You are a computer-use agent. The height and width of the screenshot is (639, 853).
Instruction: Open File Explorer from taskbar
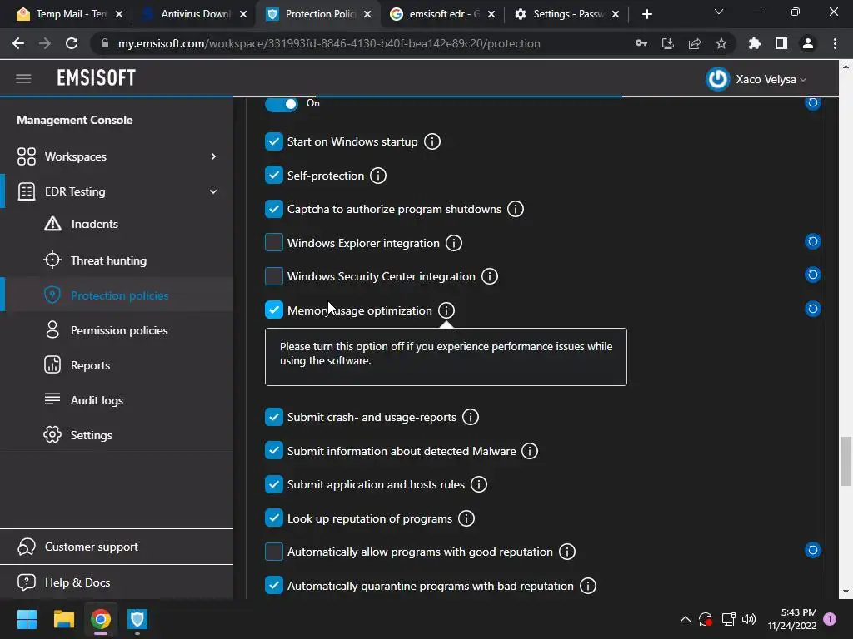[63, 619]
